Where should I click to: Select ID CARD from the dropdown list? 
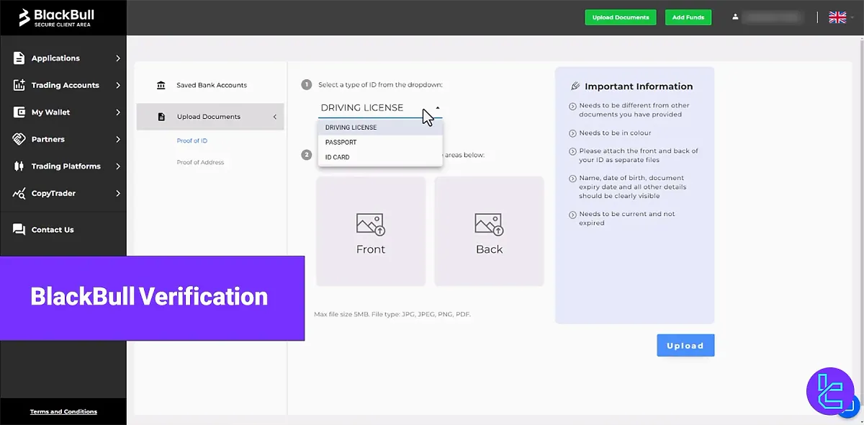[337, 156]
